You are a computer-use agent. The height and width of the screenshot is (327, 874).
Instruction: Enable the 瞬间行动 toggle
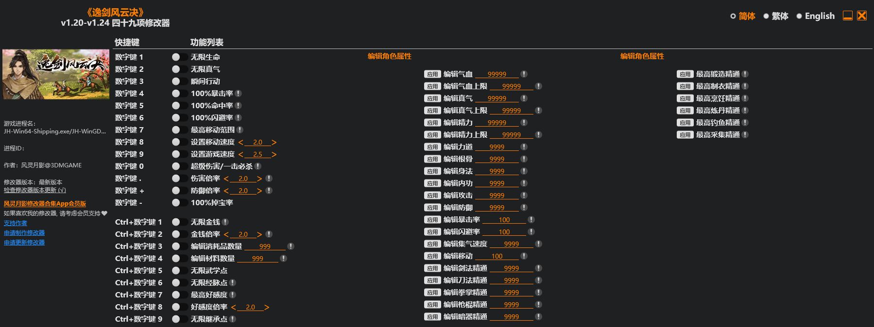[179, 81]
